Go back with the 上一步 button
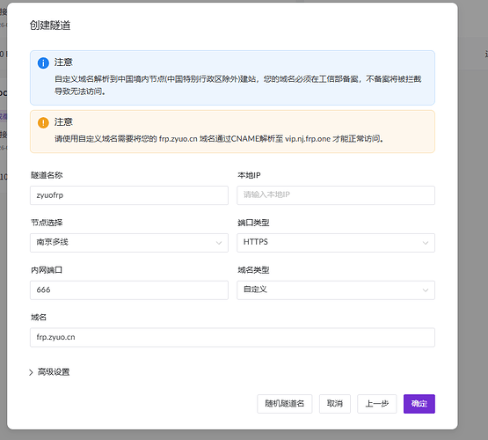The height and width of the screenshot is (440, 488). (377, 404)
